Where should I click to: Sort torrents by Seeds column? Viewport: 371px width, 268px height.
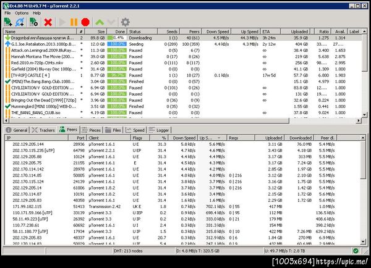pos(168,31)
